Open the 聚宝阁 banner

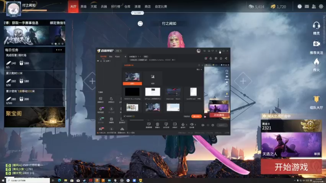point(35,117)
